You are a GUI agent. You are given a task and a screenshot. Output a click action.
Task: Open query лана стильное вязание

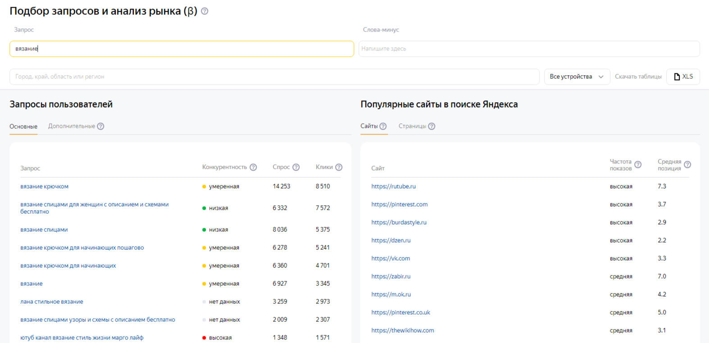point(52,302)
